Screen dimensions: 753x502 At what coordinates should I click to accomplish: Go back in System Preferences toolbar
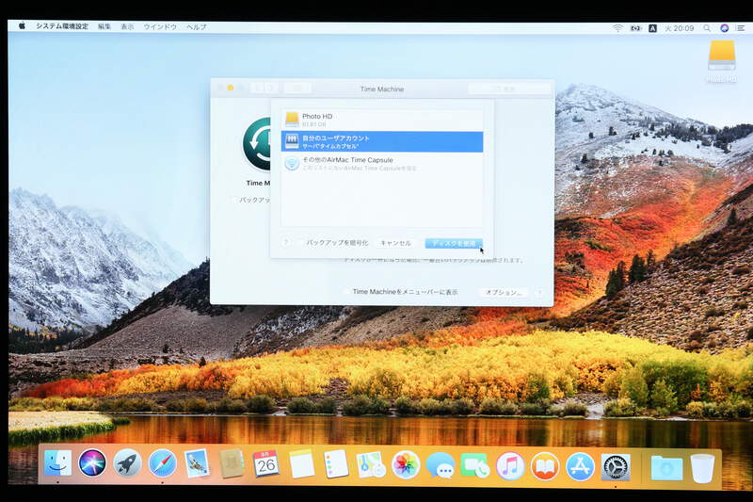258,88
